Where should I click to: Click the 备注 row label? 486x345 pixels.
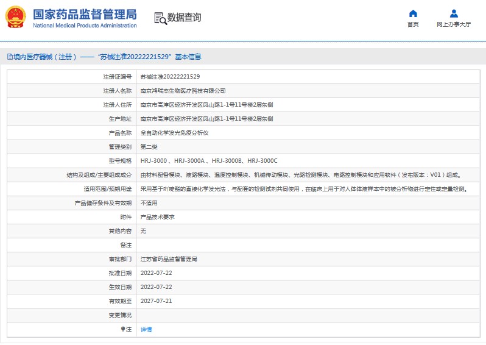[126, 245]
